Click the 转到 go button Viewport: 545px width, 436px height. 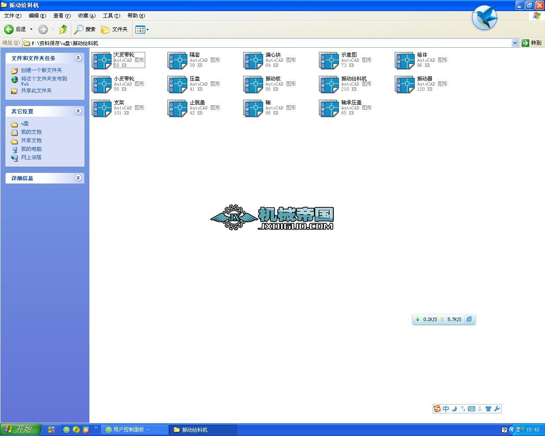click(532, 43)
